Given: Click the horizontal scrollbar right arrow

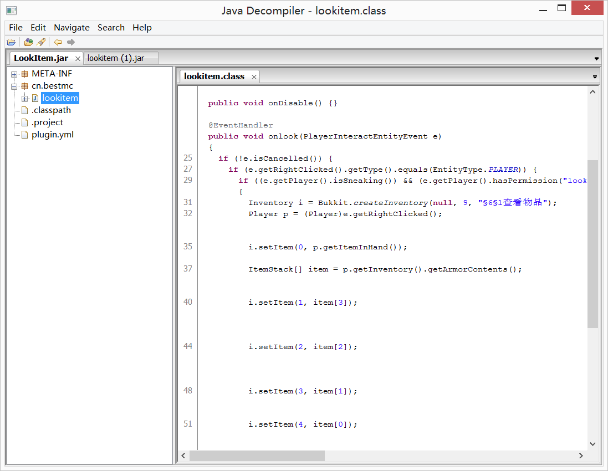Looking at the screenshot, I should click(581, 455).
